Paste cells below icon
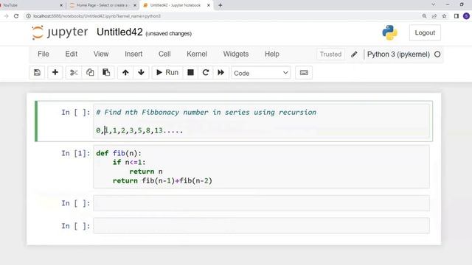Viewport: 472px width, 265px height. 106,72
